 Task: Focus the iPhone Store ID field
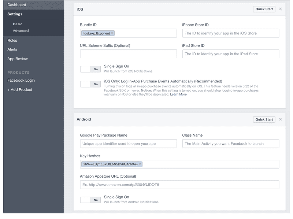(231, 33)
